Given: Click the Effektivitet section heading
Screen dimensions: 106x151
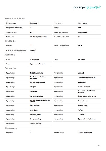Looking at the screenshot, I should coord(10,41).
